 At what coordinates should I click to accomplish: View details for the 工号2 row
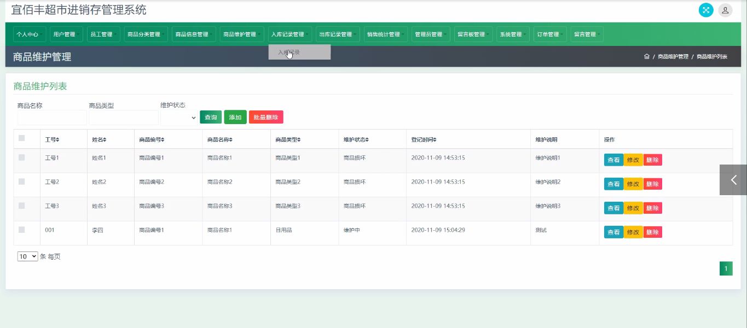coord(613,184)
